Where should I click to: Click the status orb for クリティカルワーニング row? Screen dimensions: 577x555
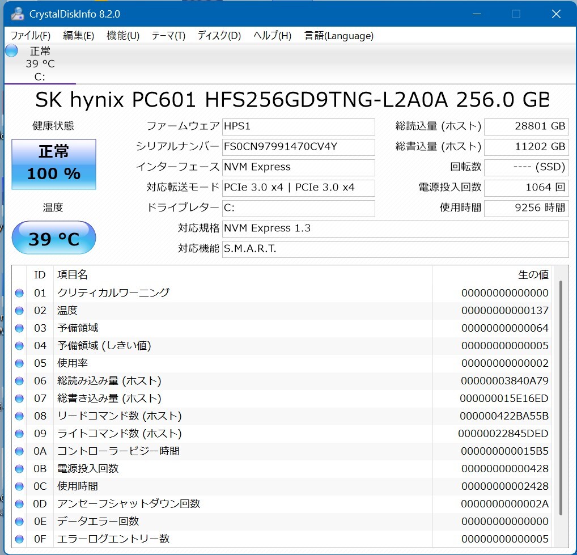tap(19, 293)
